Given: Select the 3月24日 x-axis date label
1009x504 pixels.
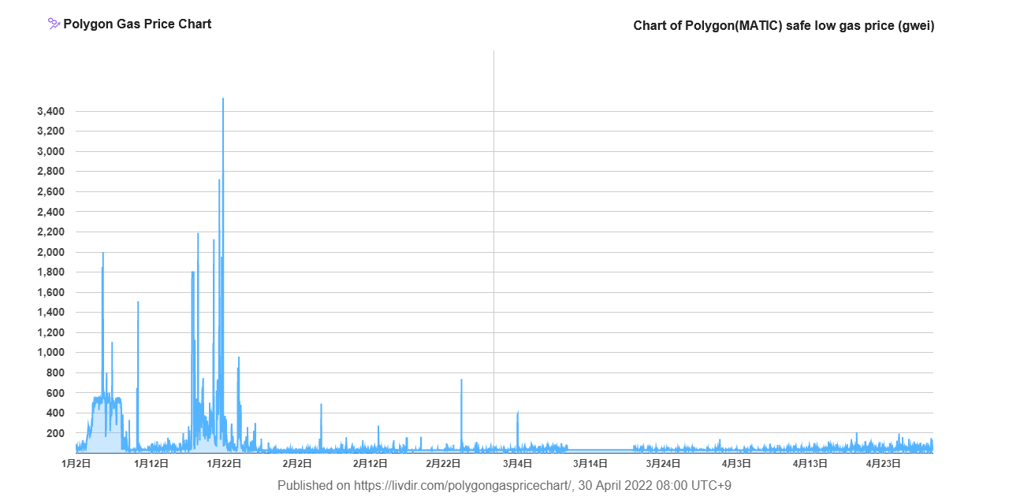Looking at the screenshot, I should pyautogui.click(x=663, y=464).
